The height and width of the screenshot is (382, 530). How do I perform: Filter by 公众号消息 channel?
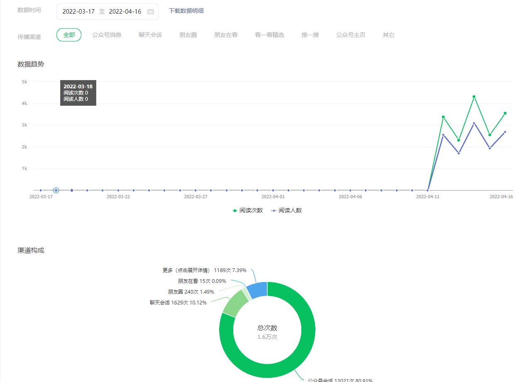[107, 35]
